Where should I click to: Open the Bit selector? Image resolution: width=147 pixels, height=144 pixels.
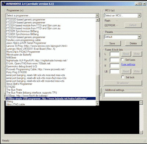coord(123,83)
